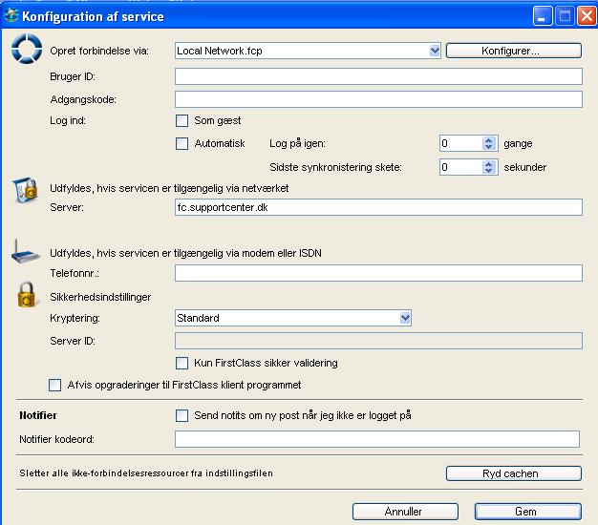The image size is (598, 525).
Task: Click the Ryd cachen button
Action: click(514, 473)
